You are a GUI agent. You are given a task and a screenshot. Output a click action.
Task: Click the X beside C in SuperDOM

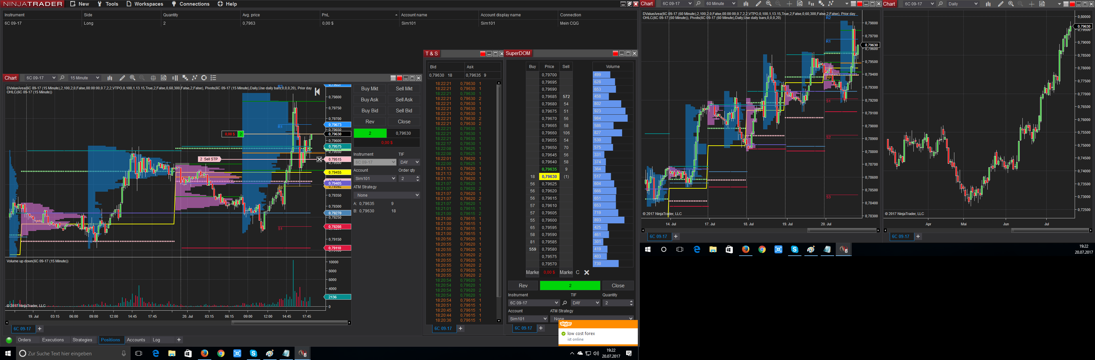586,272
